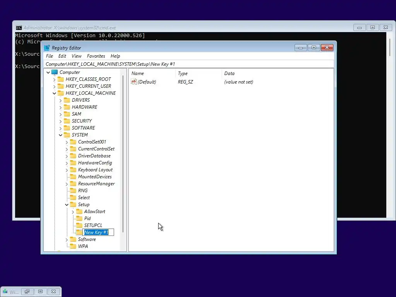The height and width of the screenshot is (297, 396).
Task: Expand the Software key under SYSTEM
Action: [67, 240]
